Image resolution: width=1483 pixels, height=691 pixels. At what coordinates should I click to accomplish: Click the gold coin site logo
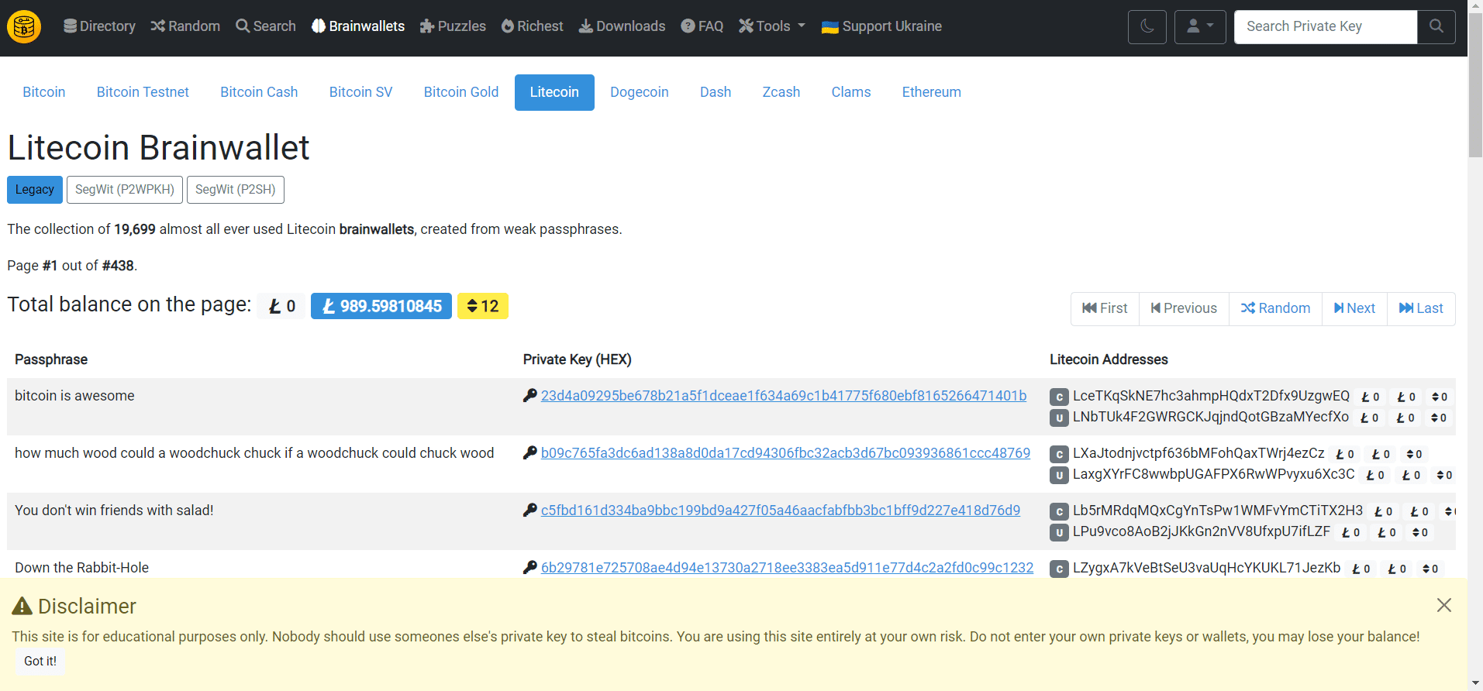tap(24, 27)
